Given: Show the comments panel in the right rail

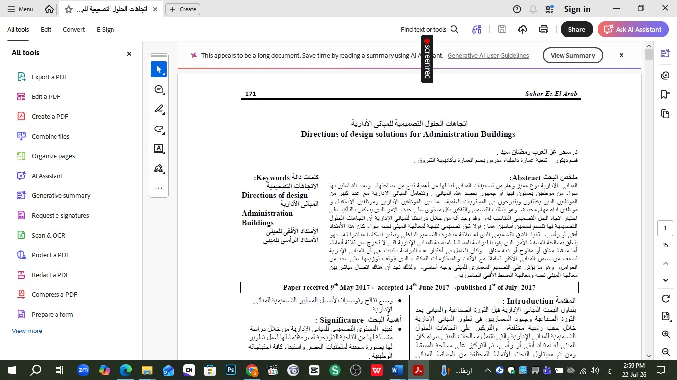Looking at the screenshot, I should (665, 75).
